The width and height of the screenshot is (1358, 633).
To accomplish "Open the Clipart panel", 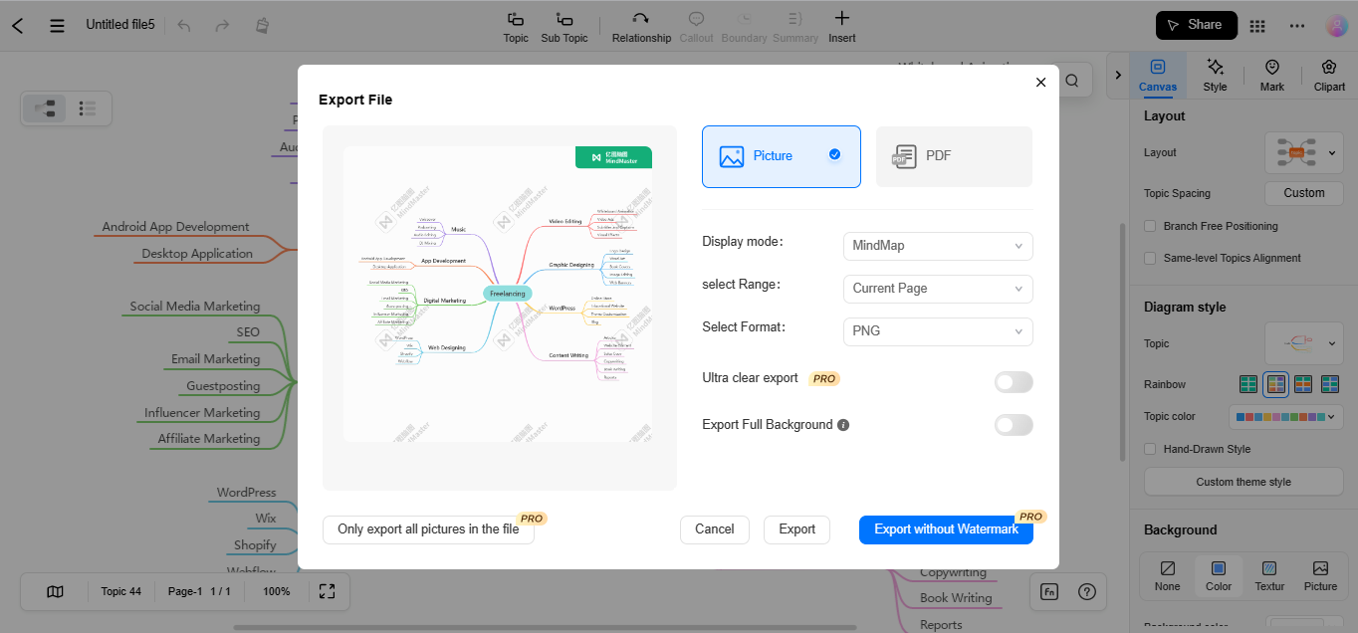I will click(x=1328, y=74).
